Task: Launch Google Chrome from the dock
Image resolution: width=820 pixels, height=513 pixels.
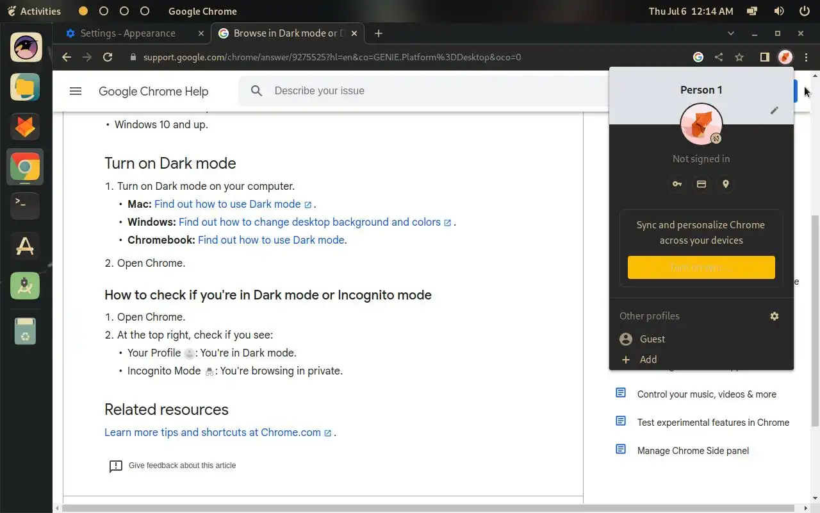Action: coord(25,167)
